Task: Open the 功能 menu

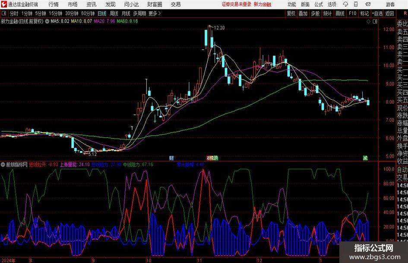Action: [292, 4]
